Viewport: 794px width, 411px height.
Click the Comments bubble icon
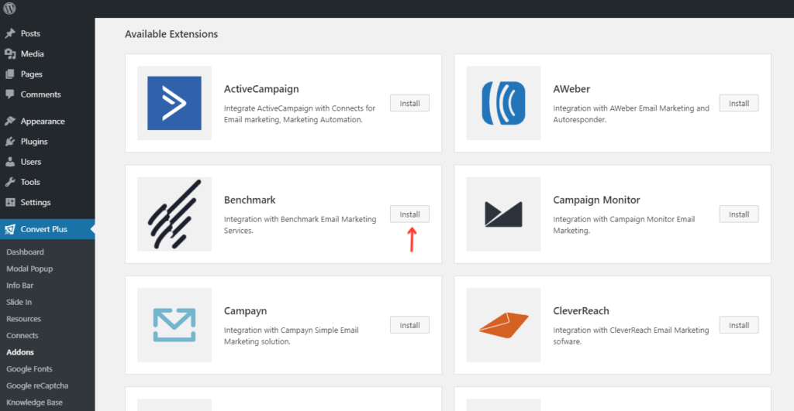coord(10,94)
